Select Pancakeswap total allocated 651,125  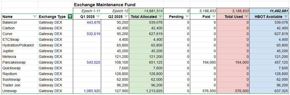[146, 62]
